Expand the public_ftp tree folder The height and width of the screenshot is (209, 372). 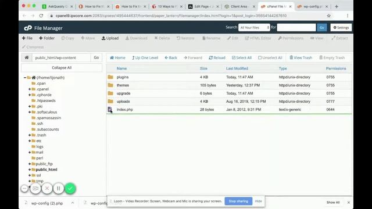click(x=30, y=164)
